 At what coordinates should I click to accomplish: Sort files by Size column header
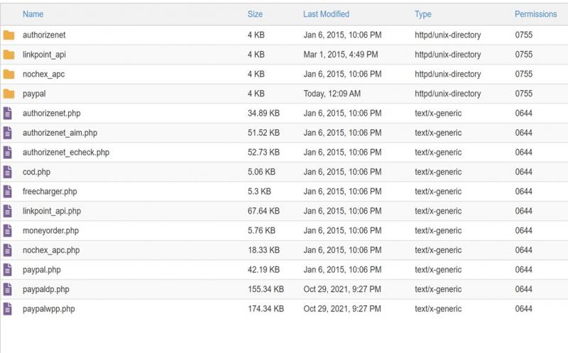pos(255,14)
